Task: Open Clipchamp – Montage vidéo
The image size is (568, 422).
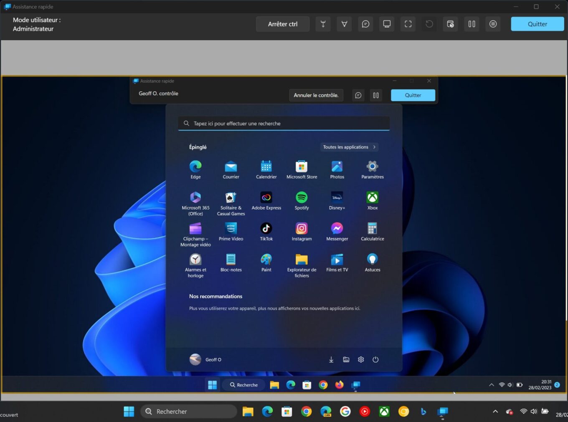Action: 195,234
